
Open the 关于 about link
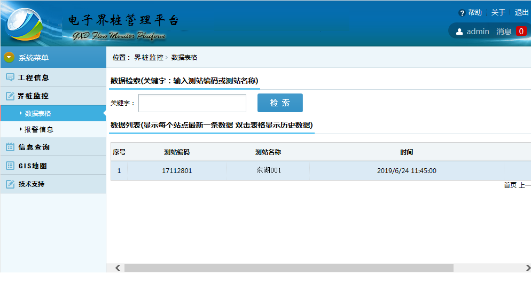click(498, 13)
